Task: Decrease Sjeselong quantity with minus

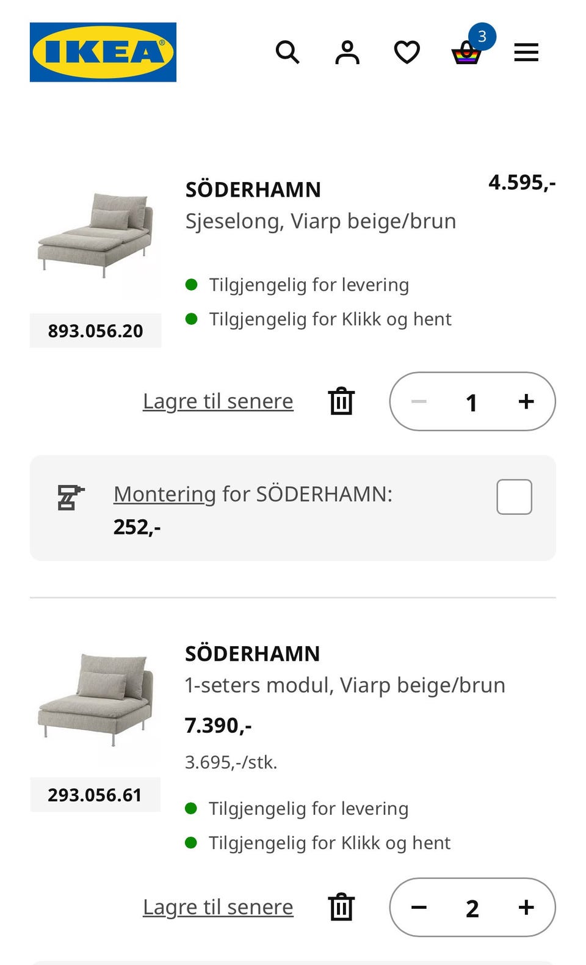Action: [419, 401]
